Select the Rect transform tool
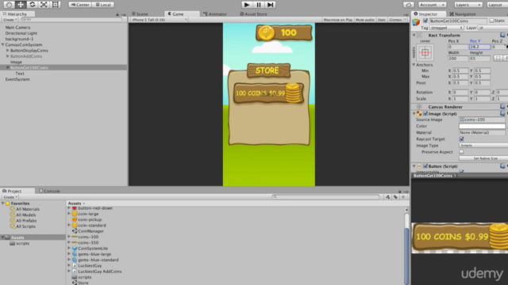Image resolution: width=508 pixels, height=285 pixels. [x=56, y=5]
